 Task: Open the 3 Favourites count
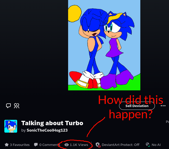click(20, 145)
